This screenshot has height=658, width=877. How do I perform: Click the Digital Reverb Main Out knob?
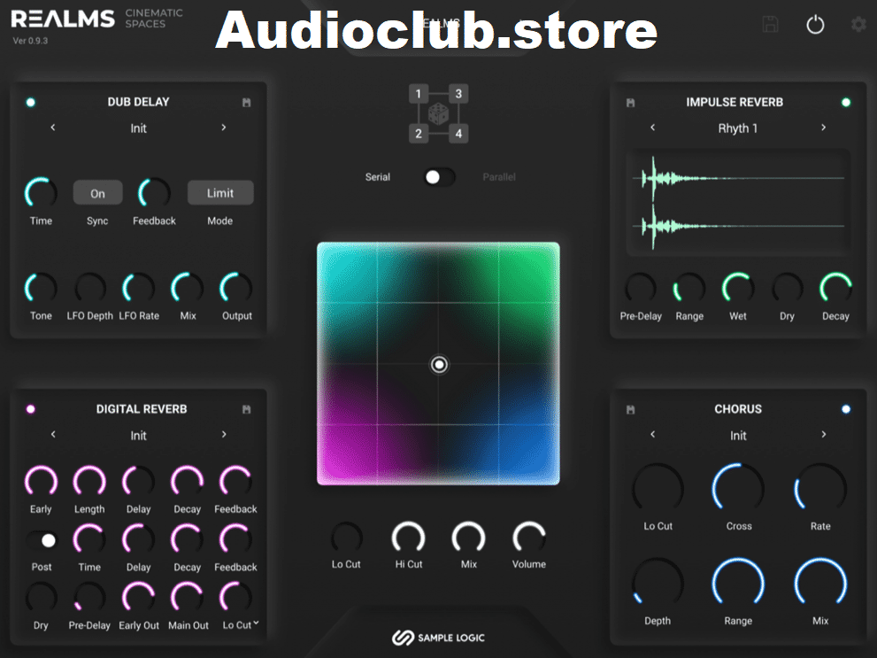point(188,598)
